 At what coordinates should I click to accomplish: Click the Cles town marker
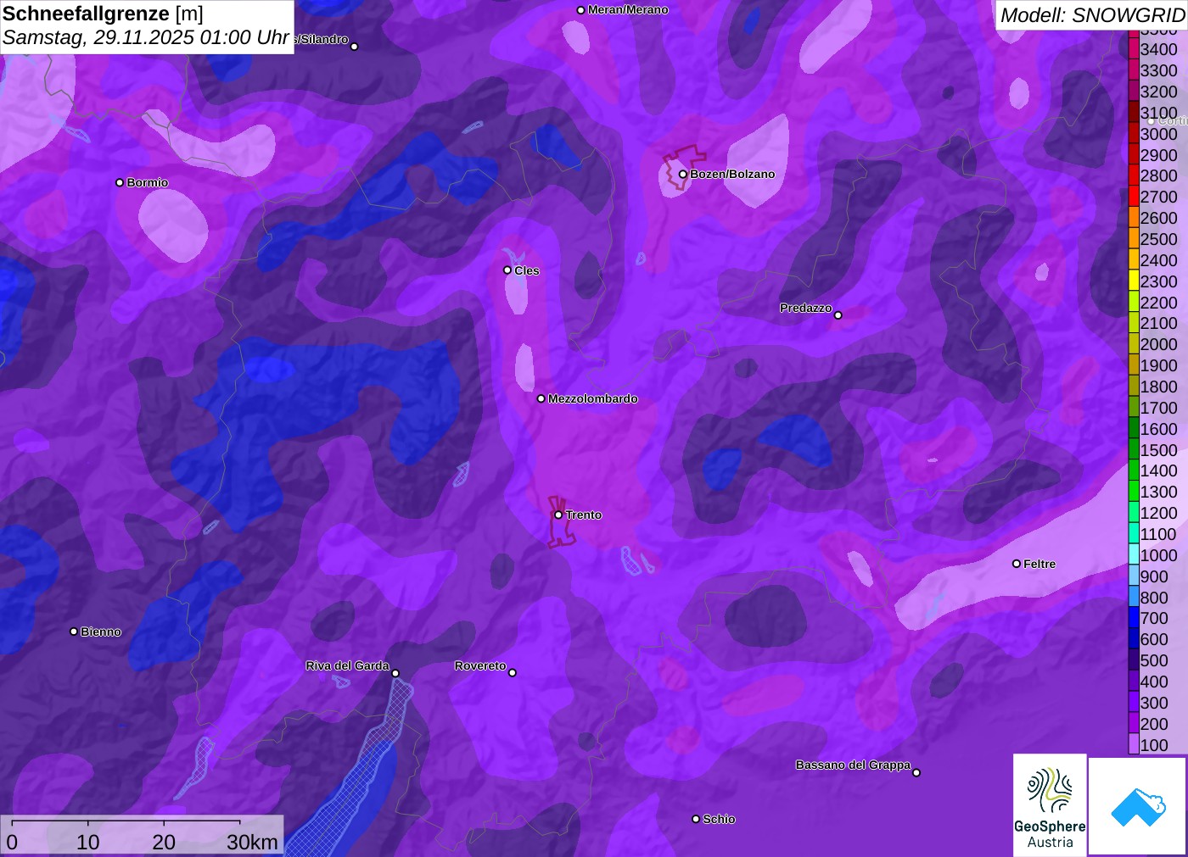(x=507, y=270)
